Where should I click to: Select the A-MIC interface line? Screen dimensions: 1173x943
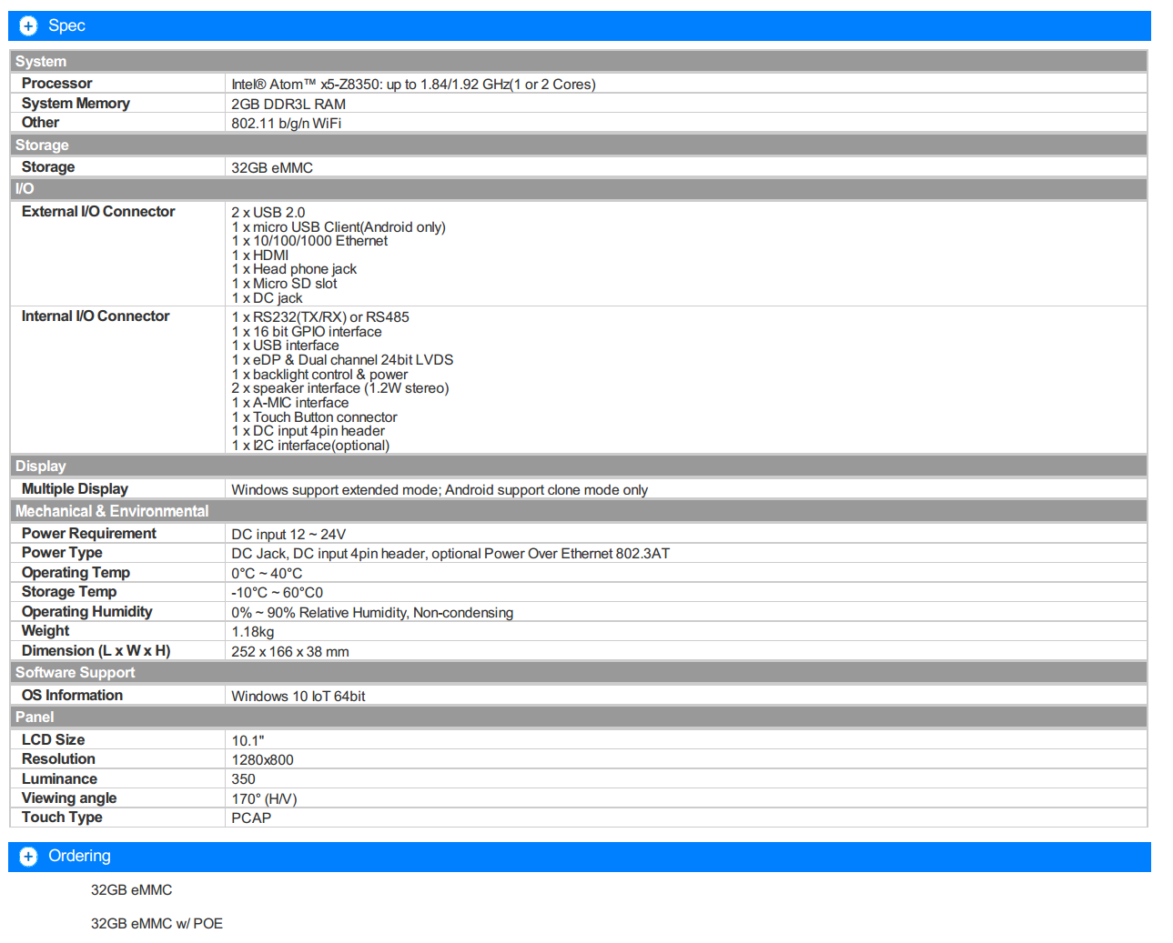(x=289, y=403)
